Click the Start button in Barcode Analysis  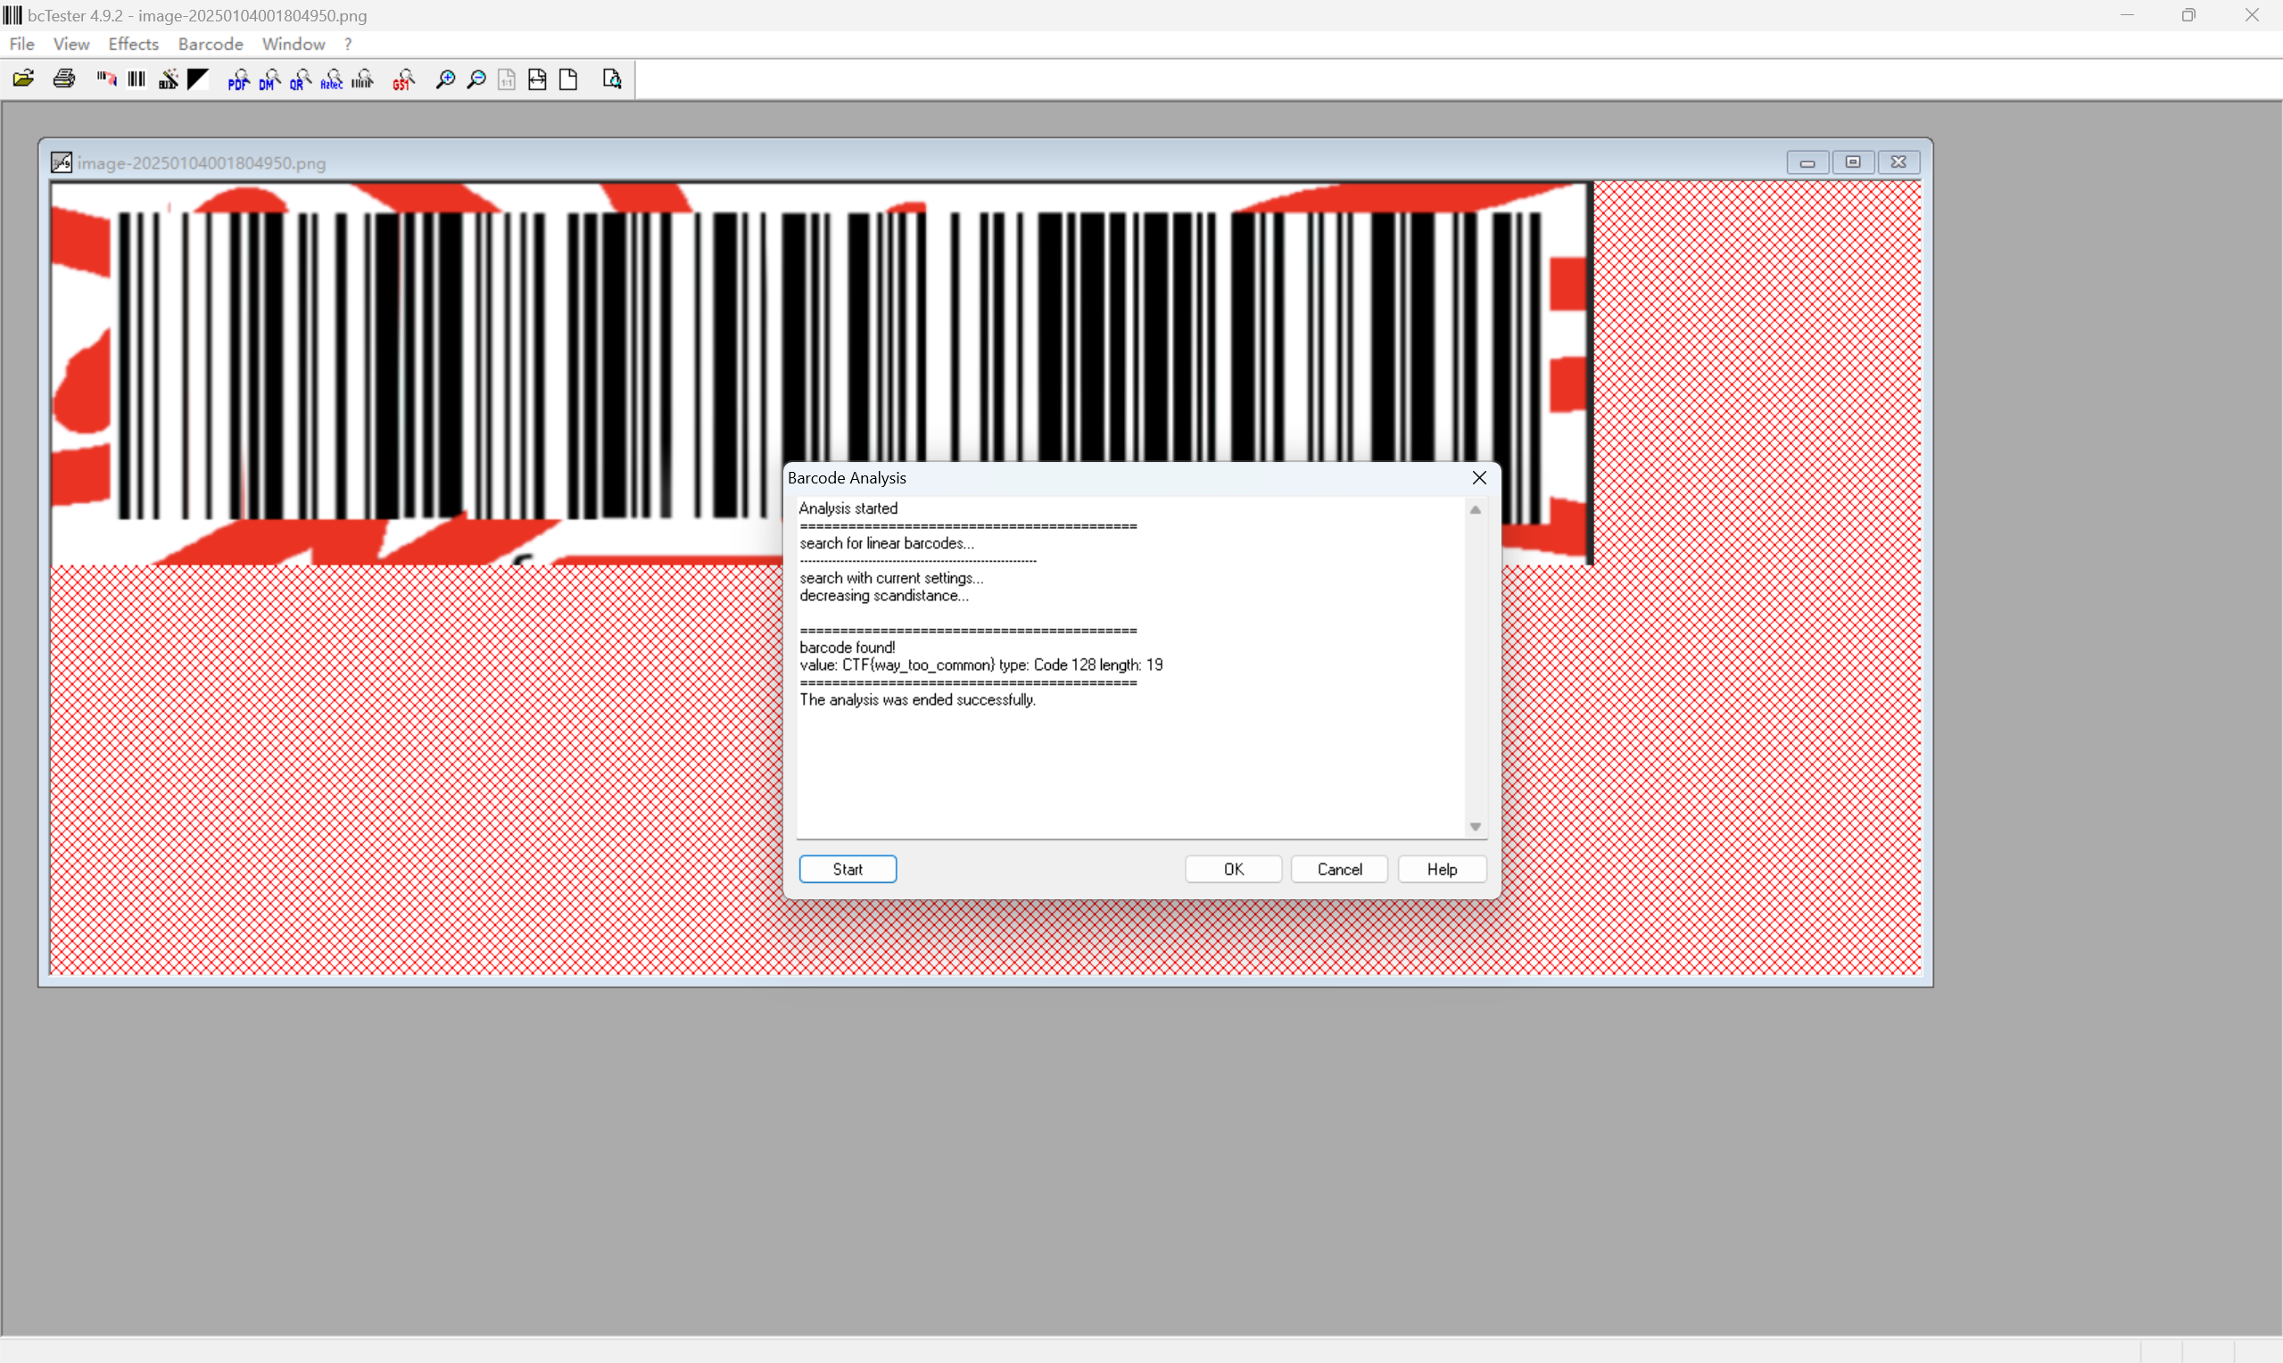(848, 869)
